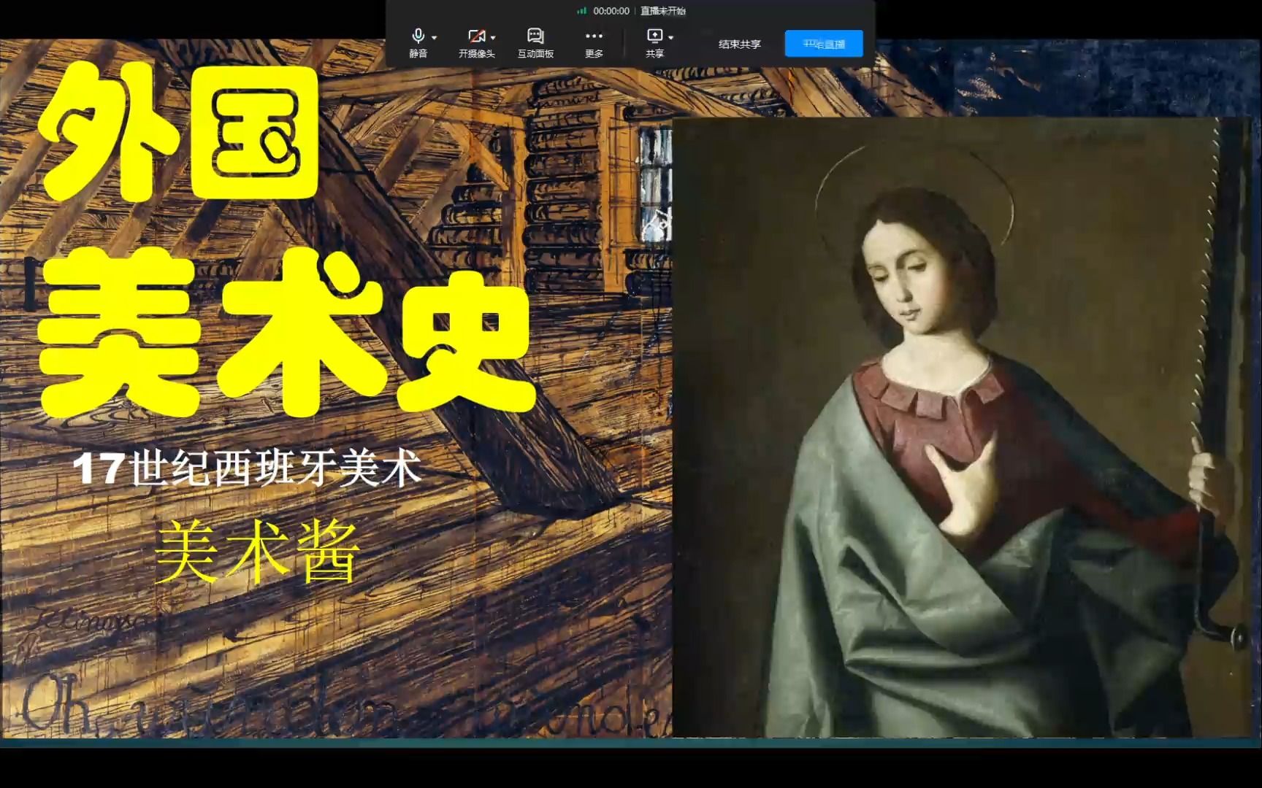Open the 互动面板 interaction panel
The width and height of the screenshot is (1262, 788).
(535, 43)
